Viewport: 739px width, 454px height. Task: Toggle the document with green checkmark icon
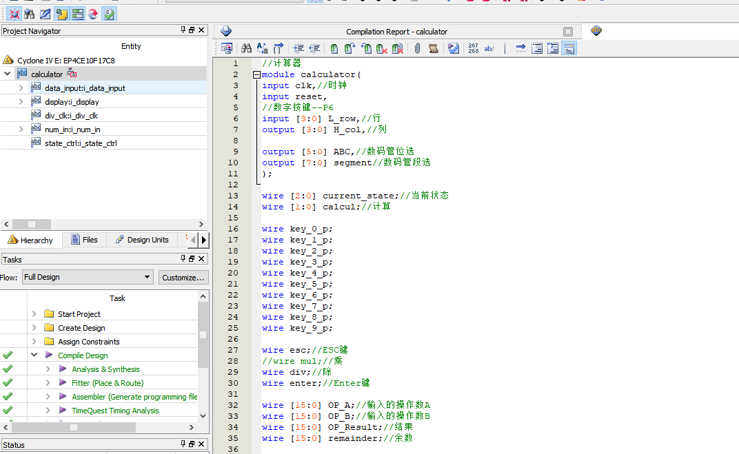[x=110, y=14]
